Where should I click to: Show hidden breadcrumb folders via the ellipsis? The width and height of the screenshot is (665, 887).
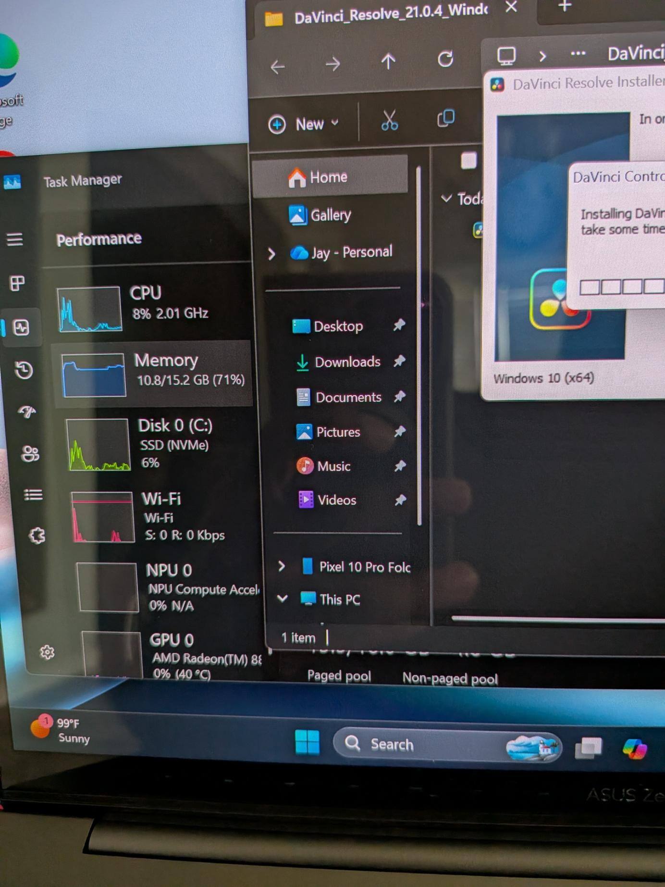(x=578, y=53)
